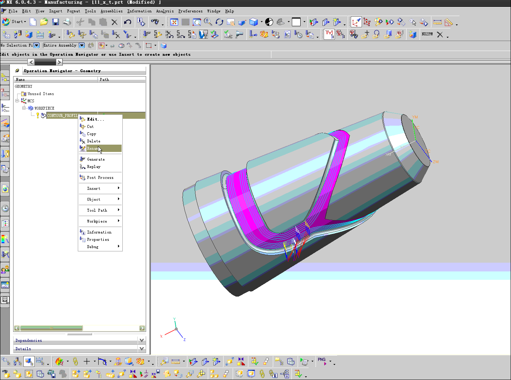Click the Fit view icon

coord(174,22)
